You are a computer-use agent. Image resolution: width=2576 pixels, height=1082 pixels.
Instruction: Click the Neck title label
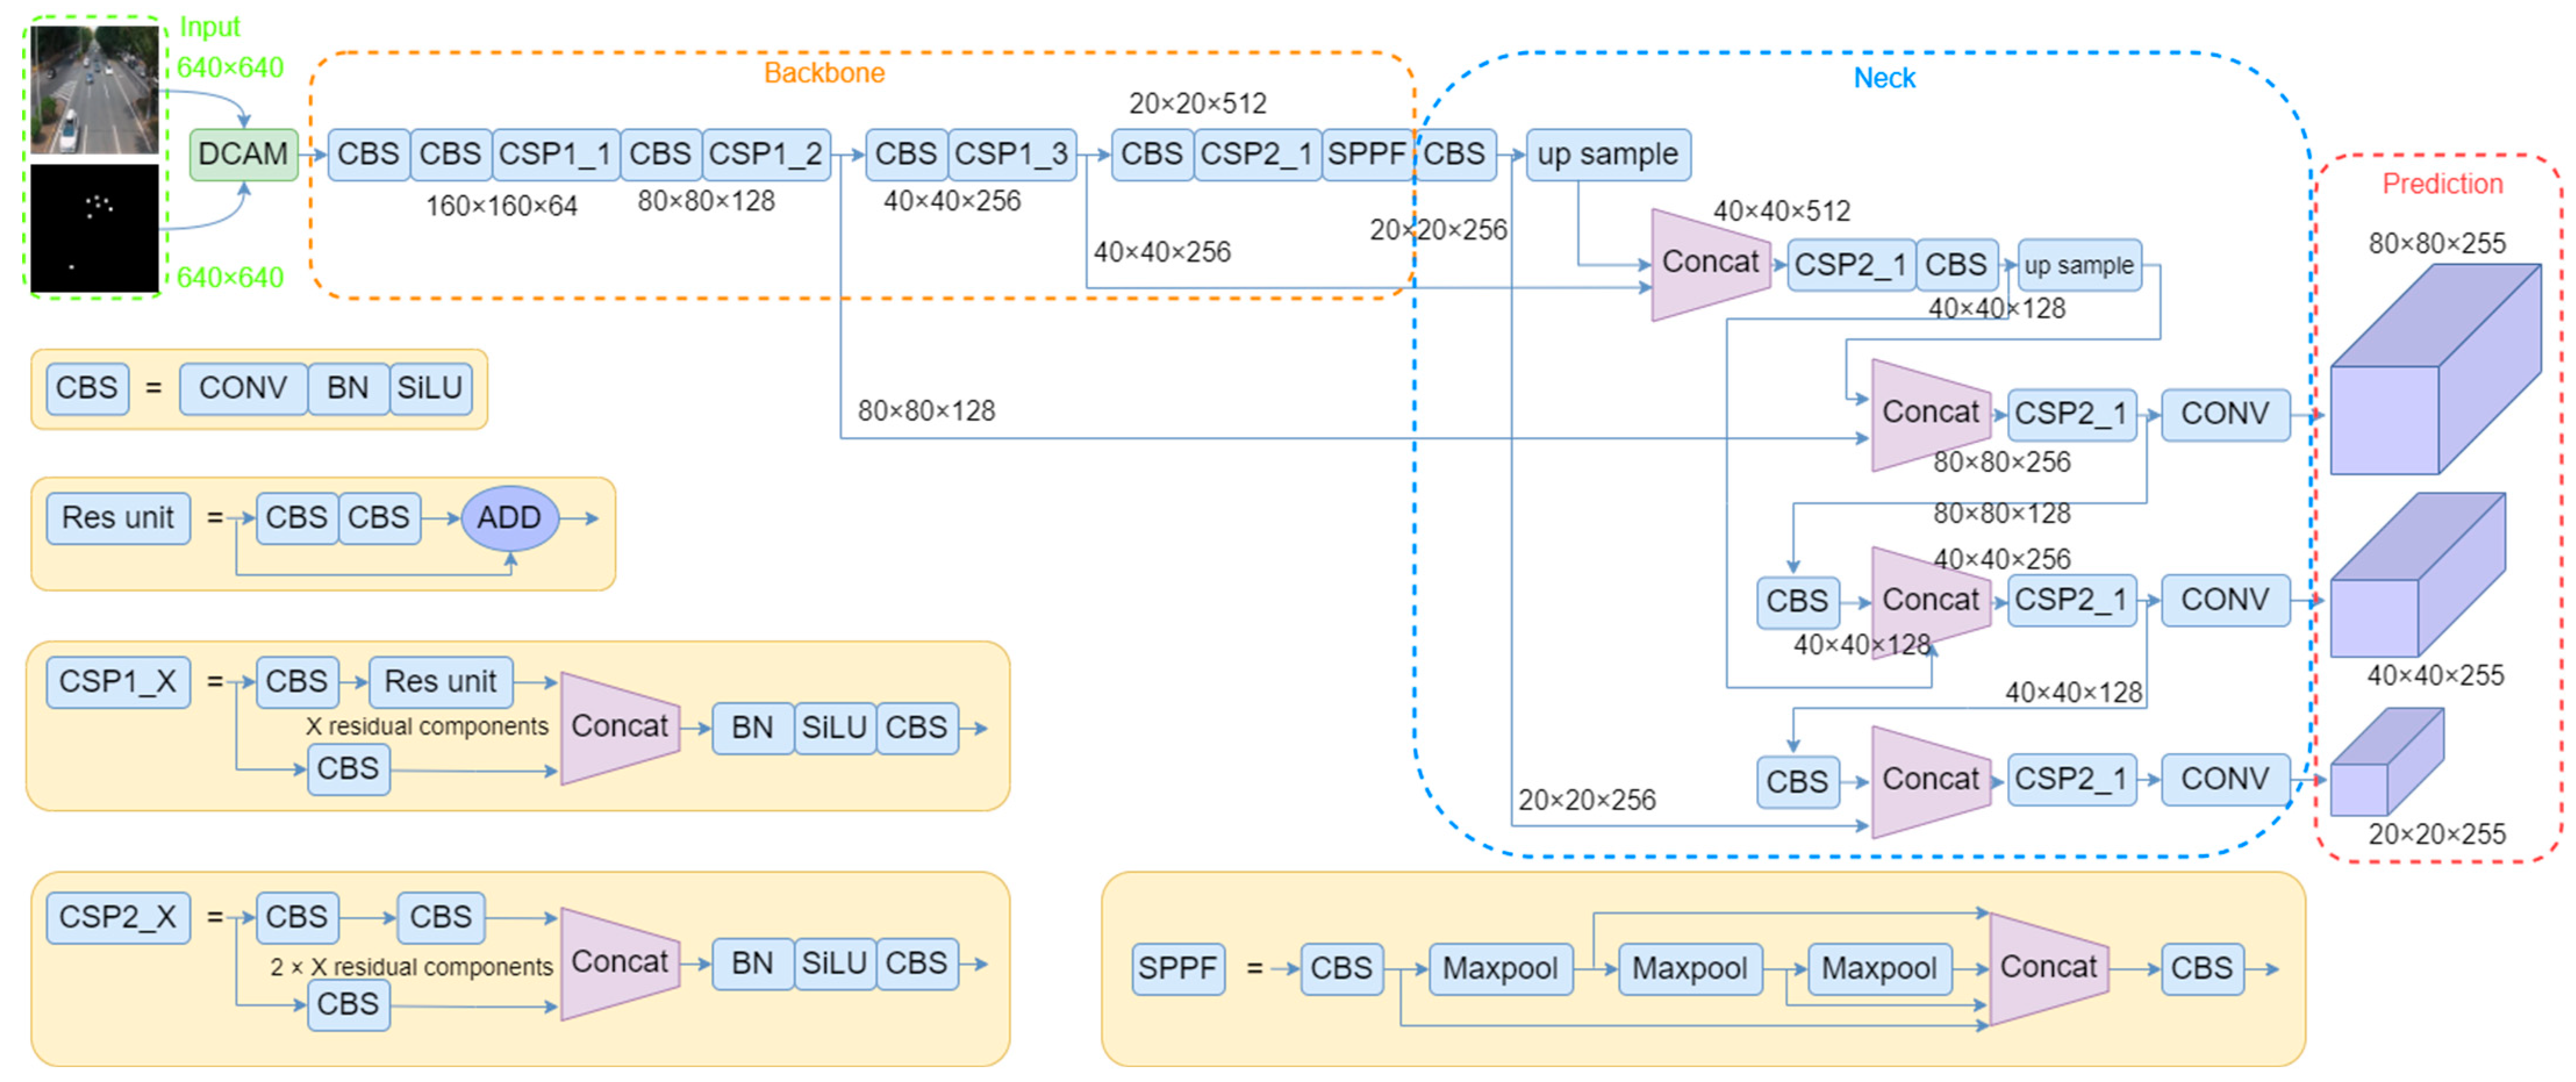pos(1884,78)
